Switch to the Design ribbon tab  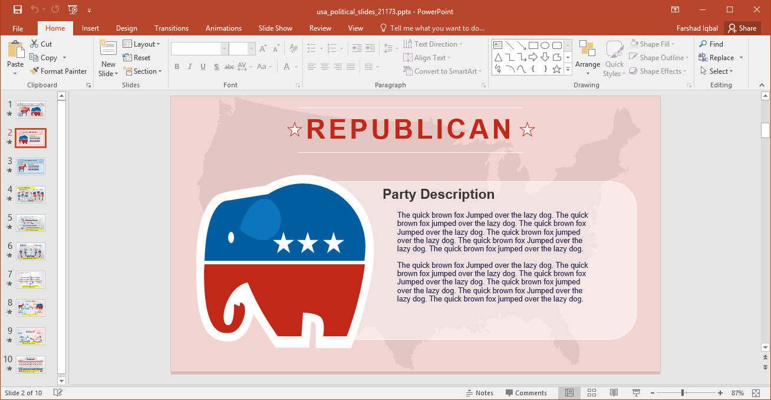click(126, 28)
